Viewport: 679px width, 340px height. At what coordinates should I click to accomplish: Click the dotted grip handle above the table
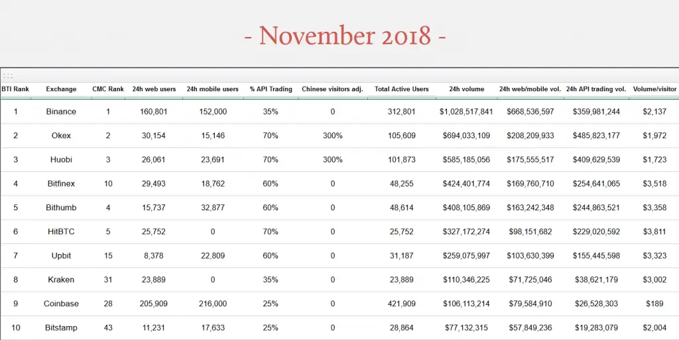click(x=8, y=75)
